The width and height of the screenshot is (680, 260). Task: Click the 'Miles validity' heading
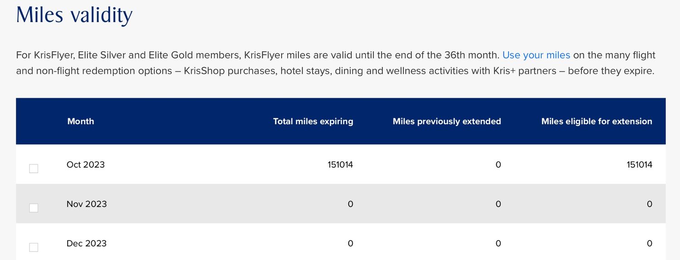click(x=74, y=14)
